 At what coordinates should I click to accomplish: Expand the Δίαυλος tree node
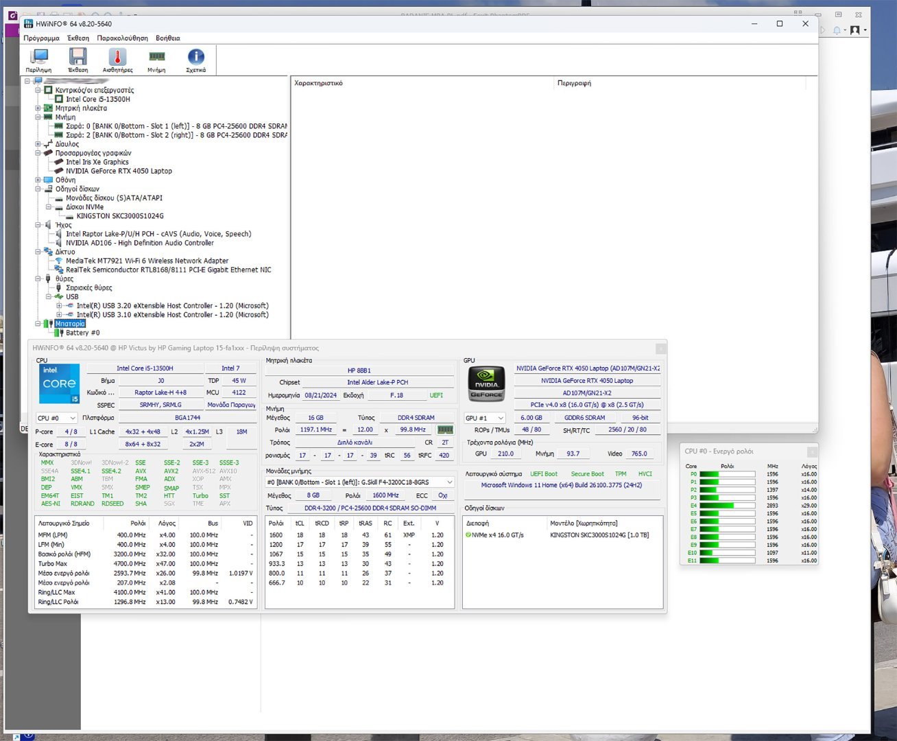pos(38,144)
